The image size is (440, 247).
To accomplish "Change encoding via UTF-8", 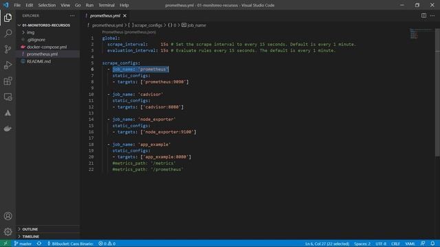I will click(381, 244).
